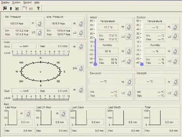
Task: Click Indoor Humidity LO alarm bell
Action: pos(128,61)
